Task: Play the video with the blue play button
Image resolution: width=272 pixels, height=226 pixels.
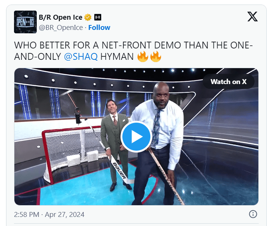Action: click(x=136, y=137)
